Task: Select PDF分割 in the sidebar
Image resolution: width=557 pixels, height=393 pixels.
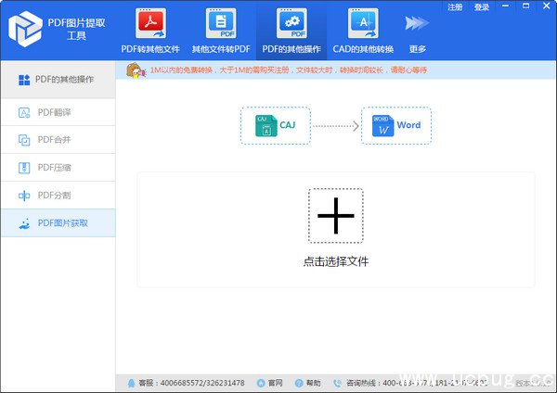Action: 58,195
